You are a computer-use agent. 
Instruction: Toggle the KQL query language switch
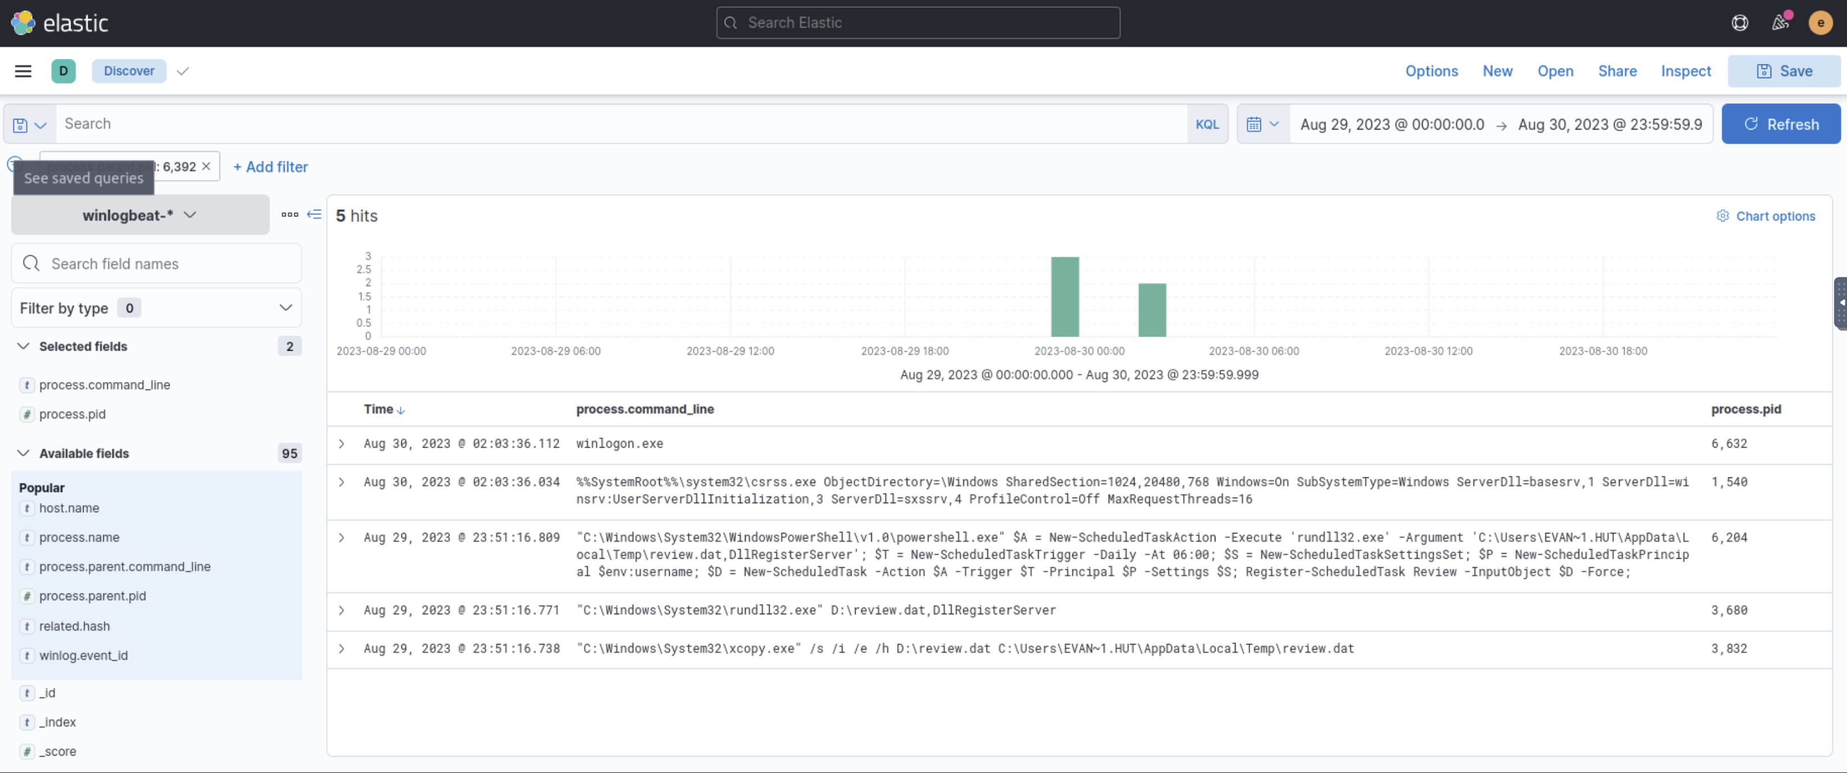[1206, 124]
